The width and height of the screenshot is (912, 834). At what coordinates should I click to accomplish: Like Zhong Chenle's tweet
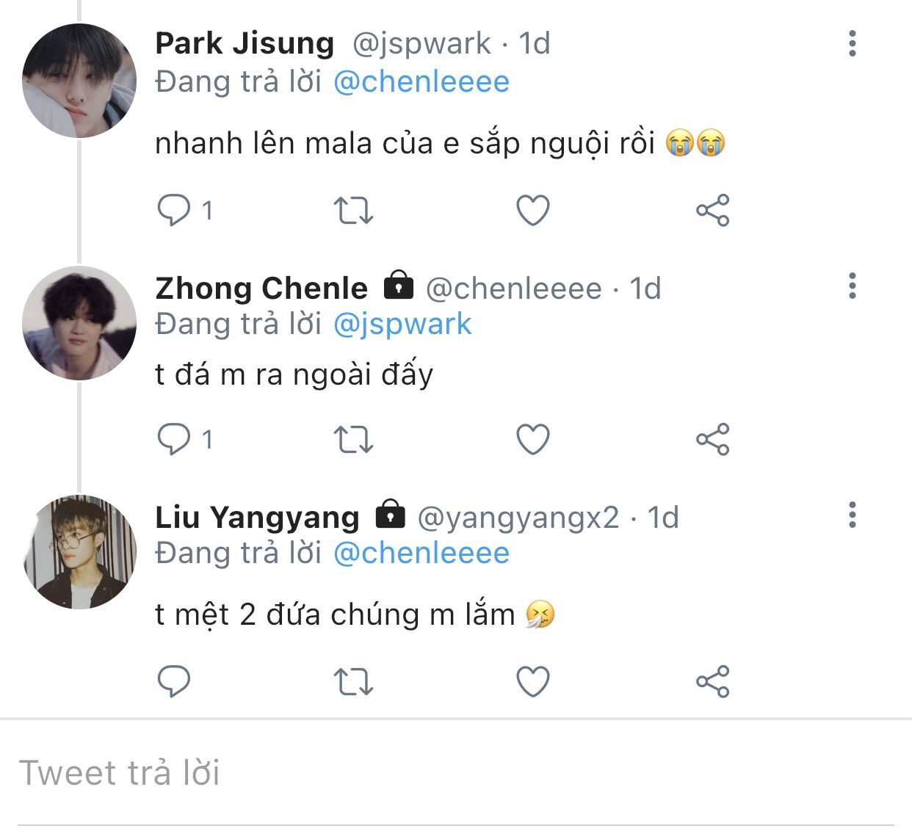click(533, 440)
